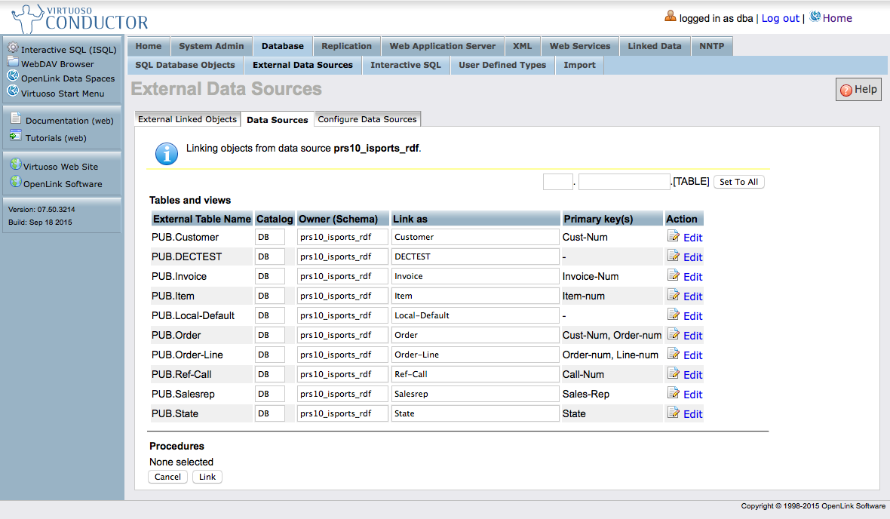Image resolution: width=890 pixels, height=519 pixels.
Task: Open the Help button
Action: click(858, 90)
